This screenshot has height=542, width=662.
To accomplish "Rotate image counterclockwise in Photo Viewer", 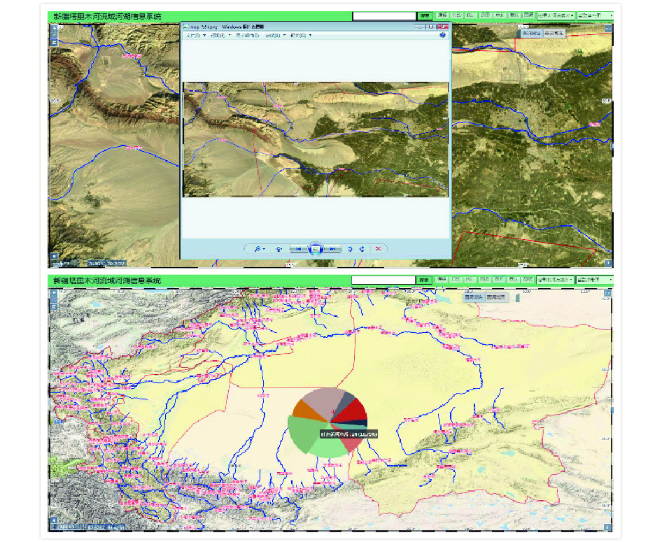I will point(350,249).
